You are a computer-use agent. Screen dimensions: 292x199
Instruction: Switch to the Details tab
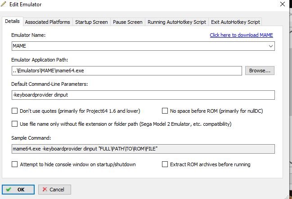click(12, 21)
